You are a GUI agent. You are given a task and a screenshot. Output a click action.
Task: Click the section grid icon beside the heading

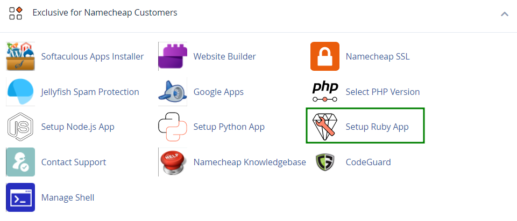click(x=16, y=13)
